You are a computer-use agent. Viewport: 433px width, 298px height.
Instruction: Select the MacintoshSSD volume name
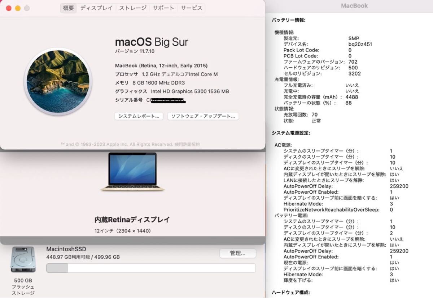pos(66,249)
